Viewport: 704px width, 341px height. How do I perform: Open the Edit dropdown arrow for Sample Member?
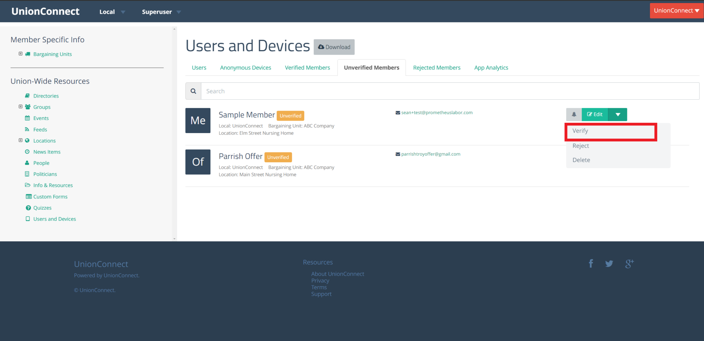pyautogui.click(x=617, y=114)
